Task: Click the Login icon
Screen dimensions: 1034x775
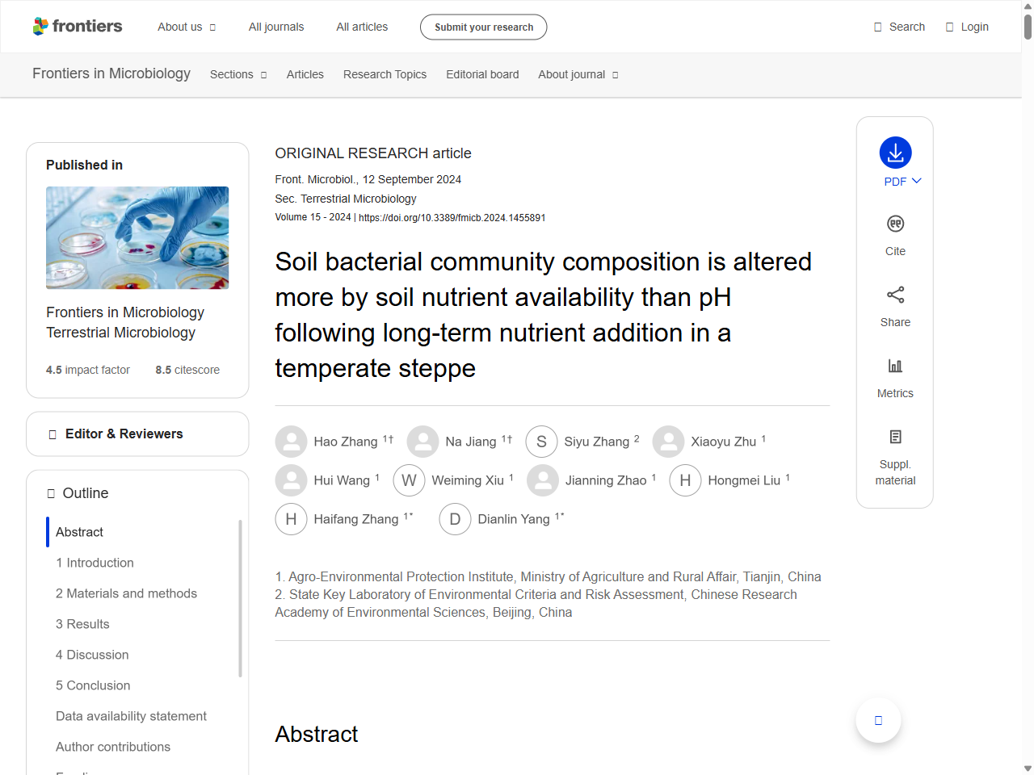Action: point(950,27)
